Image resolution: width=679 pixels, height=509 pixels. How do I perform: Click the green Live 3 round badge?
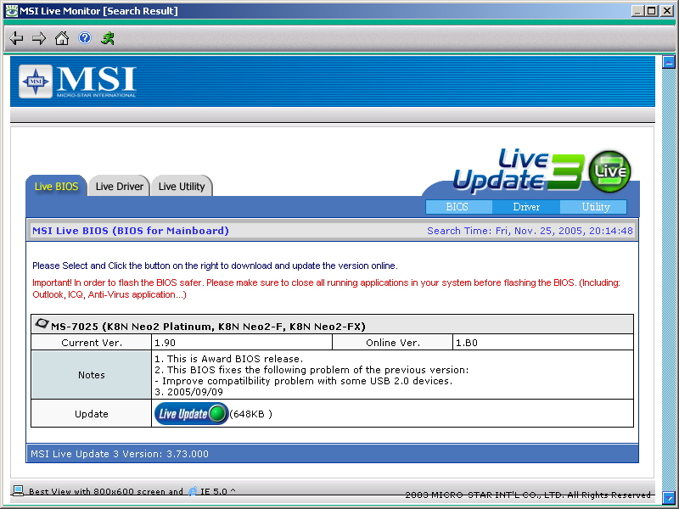pos(609,171)
